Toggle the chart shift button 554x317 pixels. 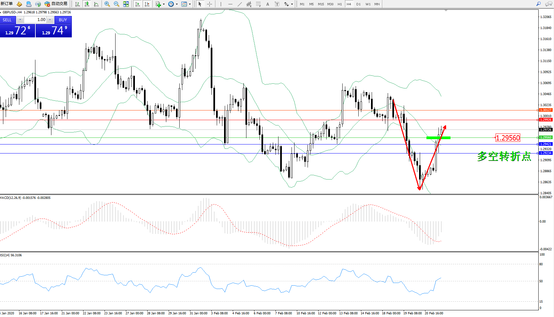147,4
